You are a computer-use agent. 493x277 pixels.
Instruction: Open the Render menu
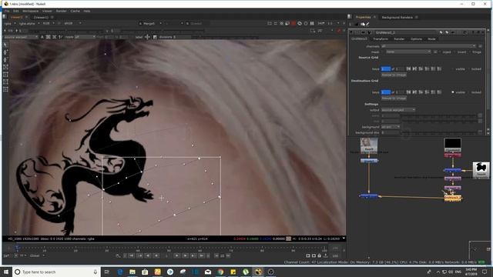[x=62, y=11]
